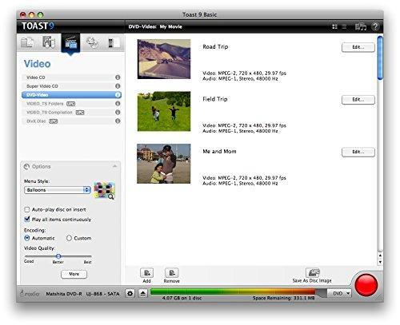Show info for Super Video CD

click(x=118, y=86)
